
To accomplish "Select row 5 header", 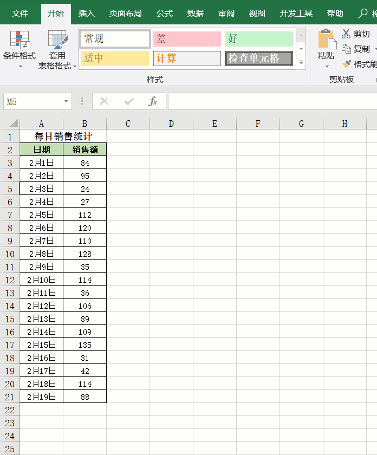I will [x=10, y=189].
